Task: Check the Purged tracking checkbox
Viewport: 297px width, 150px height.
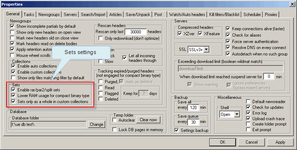Action: (101, 82)
